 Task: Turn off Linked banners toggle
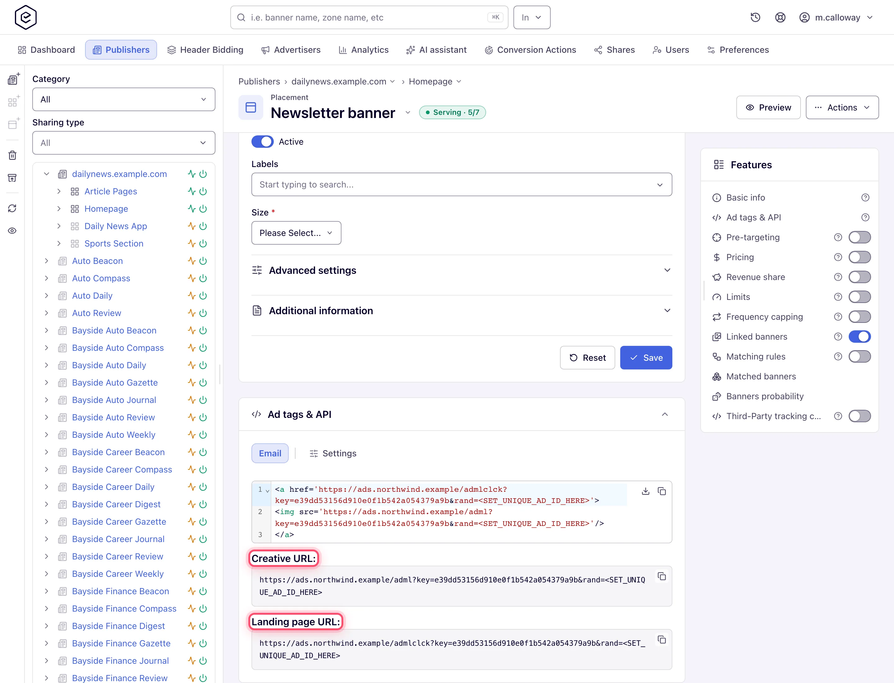(860, 337)
